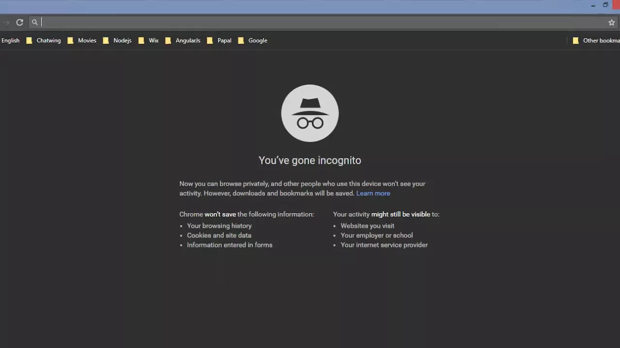The width and height of the screenshot is (620, 348).
Task: Focus the address bar input
Action: click(324, 22)
